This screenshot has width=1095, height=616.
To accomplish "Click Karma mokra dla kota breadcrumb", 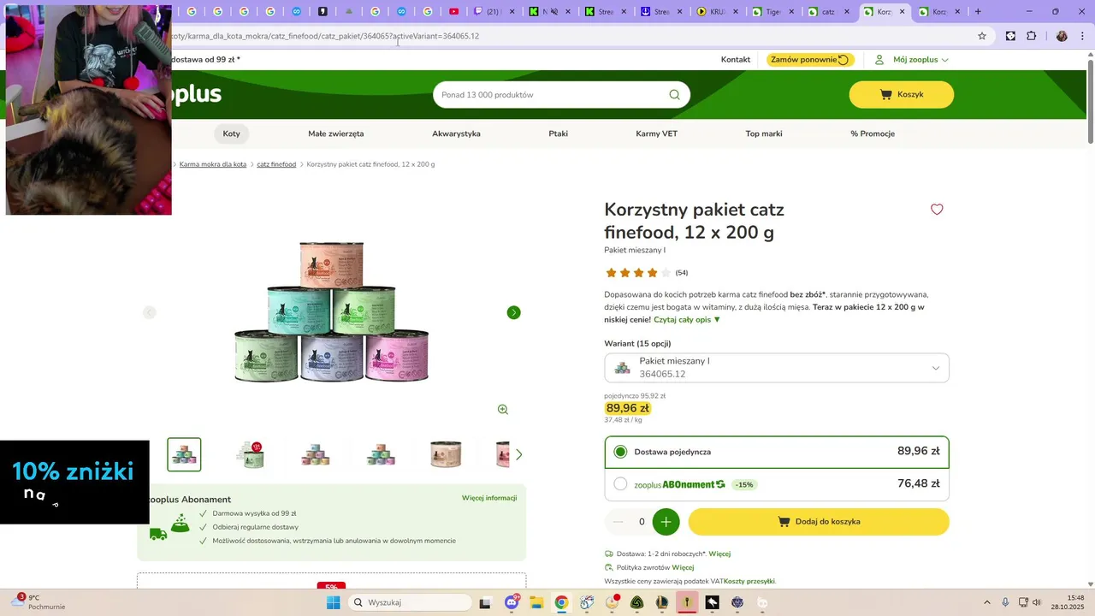I will (213, 164).
